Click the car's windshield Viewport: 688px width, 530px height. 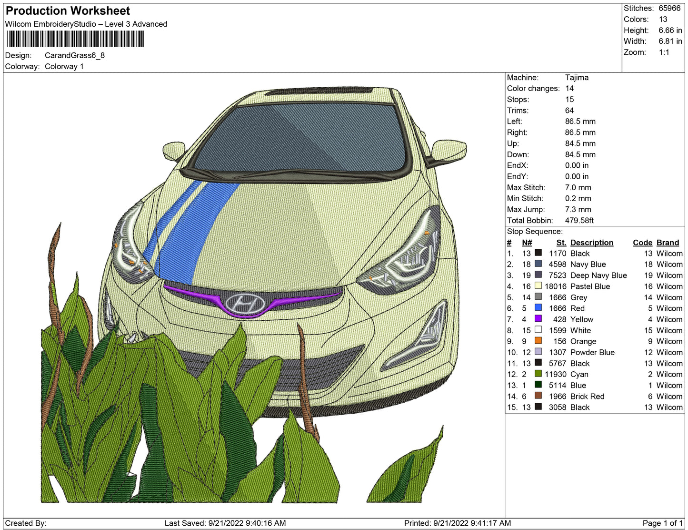coord(300,138)
